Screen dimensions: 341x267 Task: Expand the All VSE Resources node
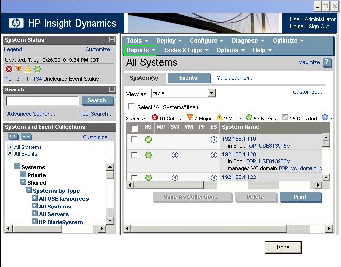click(35, 198)
